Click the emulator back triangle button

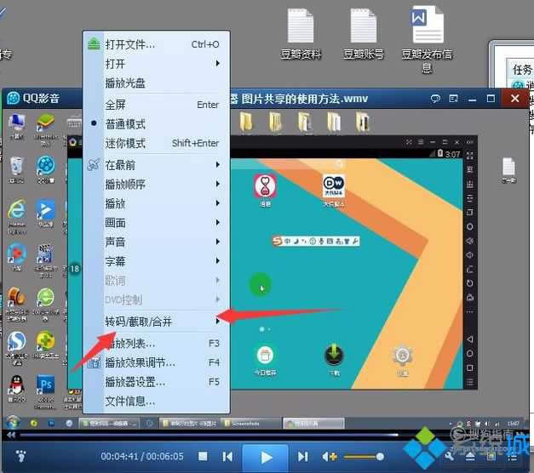[470, 339]
